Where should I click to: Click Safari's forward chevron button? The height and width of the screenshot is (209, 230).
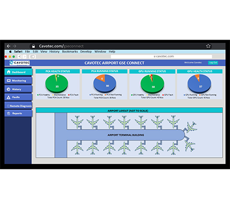(x=25, y=56)
